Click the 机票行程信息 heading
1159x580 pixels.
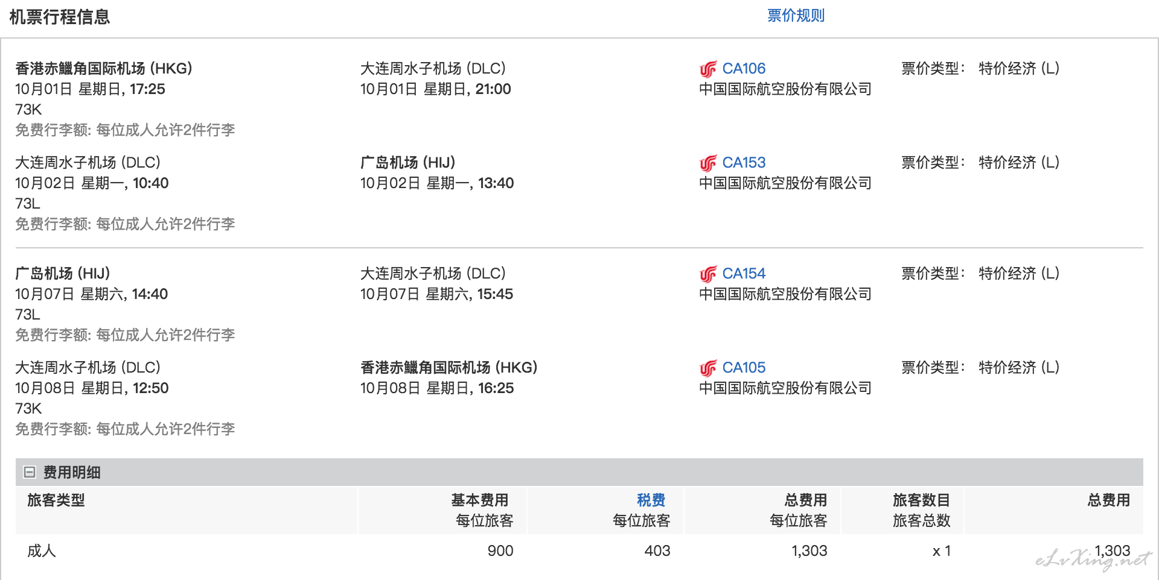(60, 17)
